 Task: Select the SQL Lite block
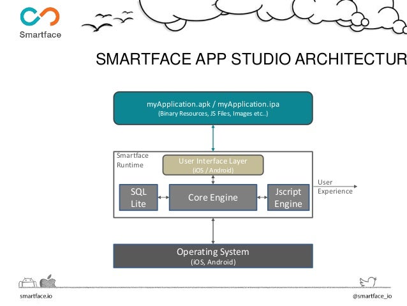(138, 197)
